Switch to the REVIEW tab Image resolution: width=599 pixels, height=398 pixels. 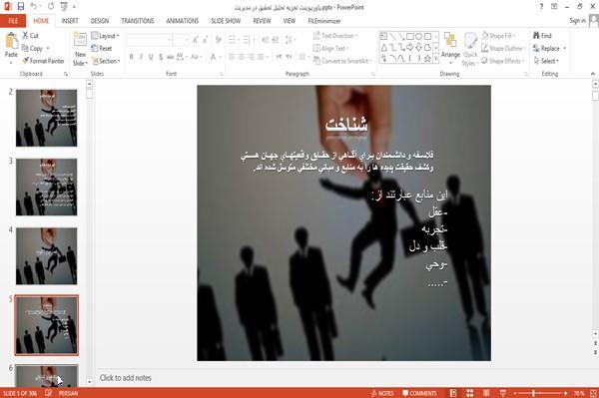click(x=262, y=21)
